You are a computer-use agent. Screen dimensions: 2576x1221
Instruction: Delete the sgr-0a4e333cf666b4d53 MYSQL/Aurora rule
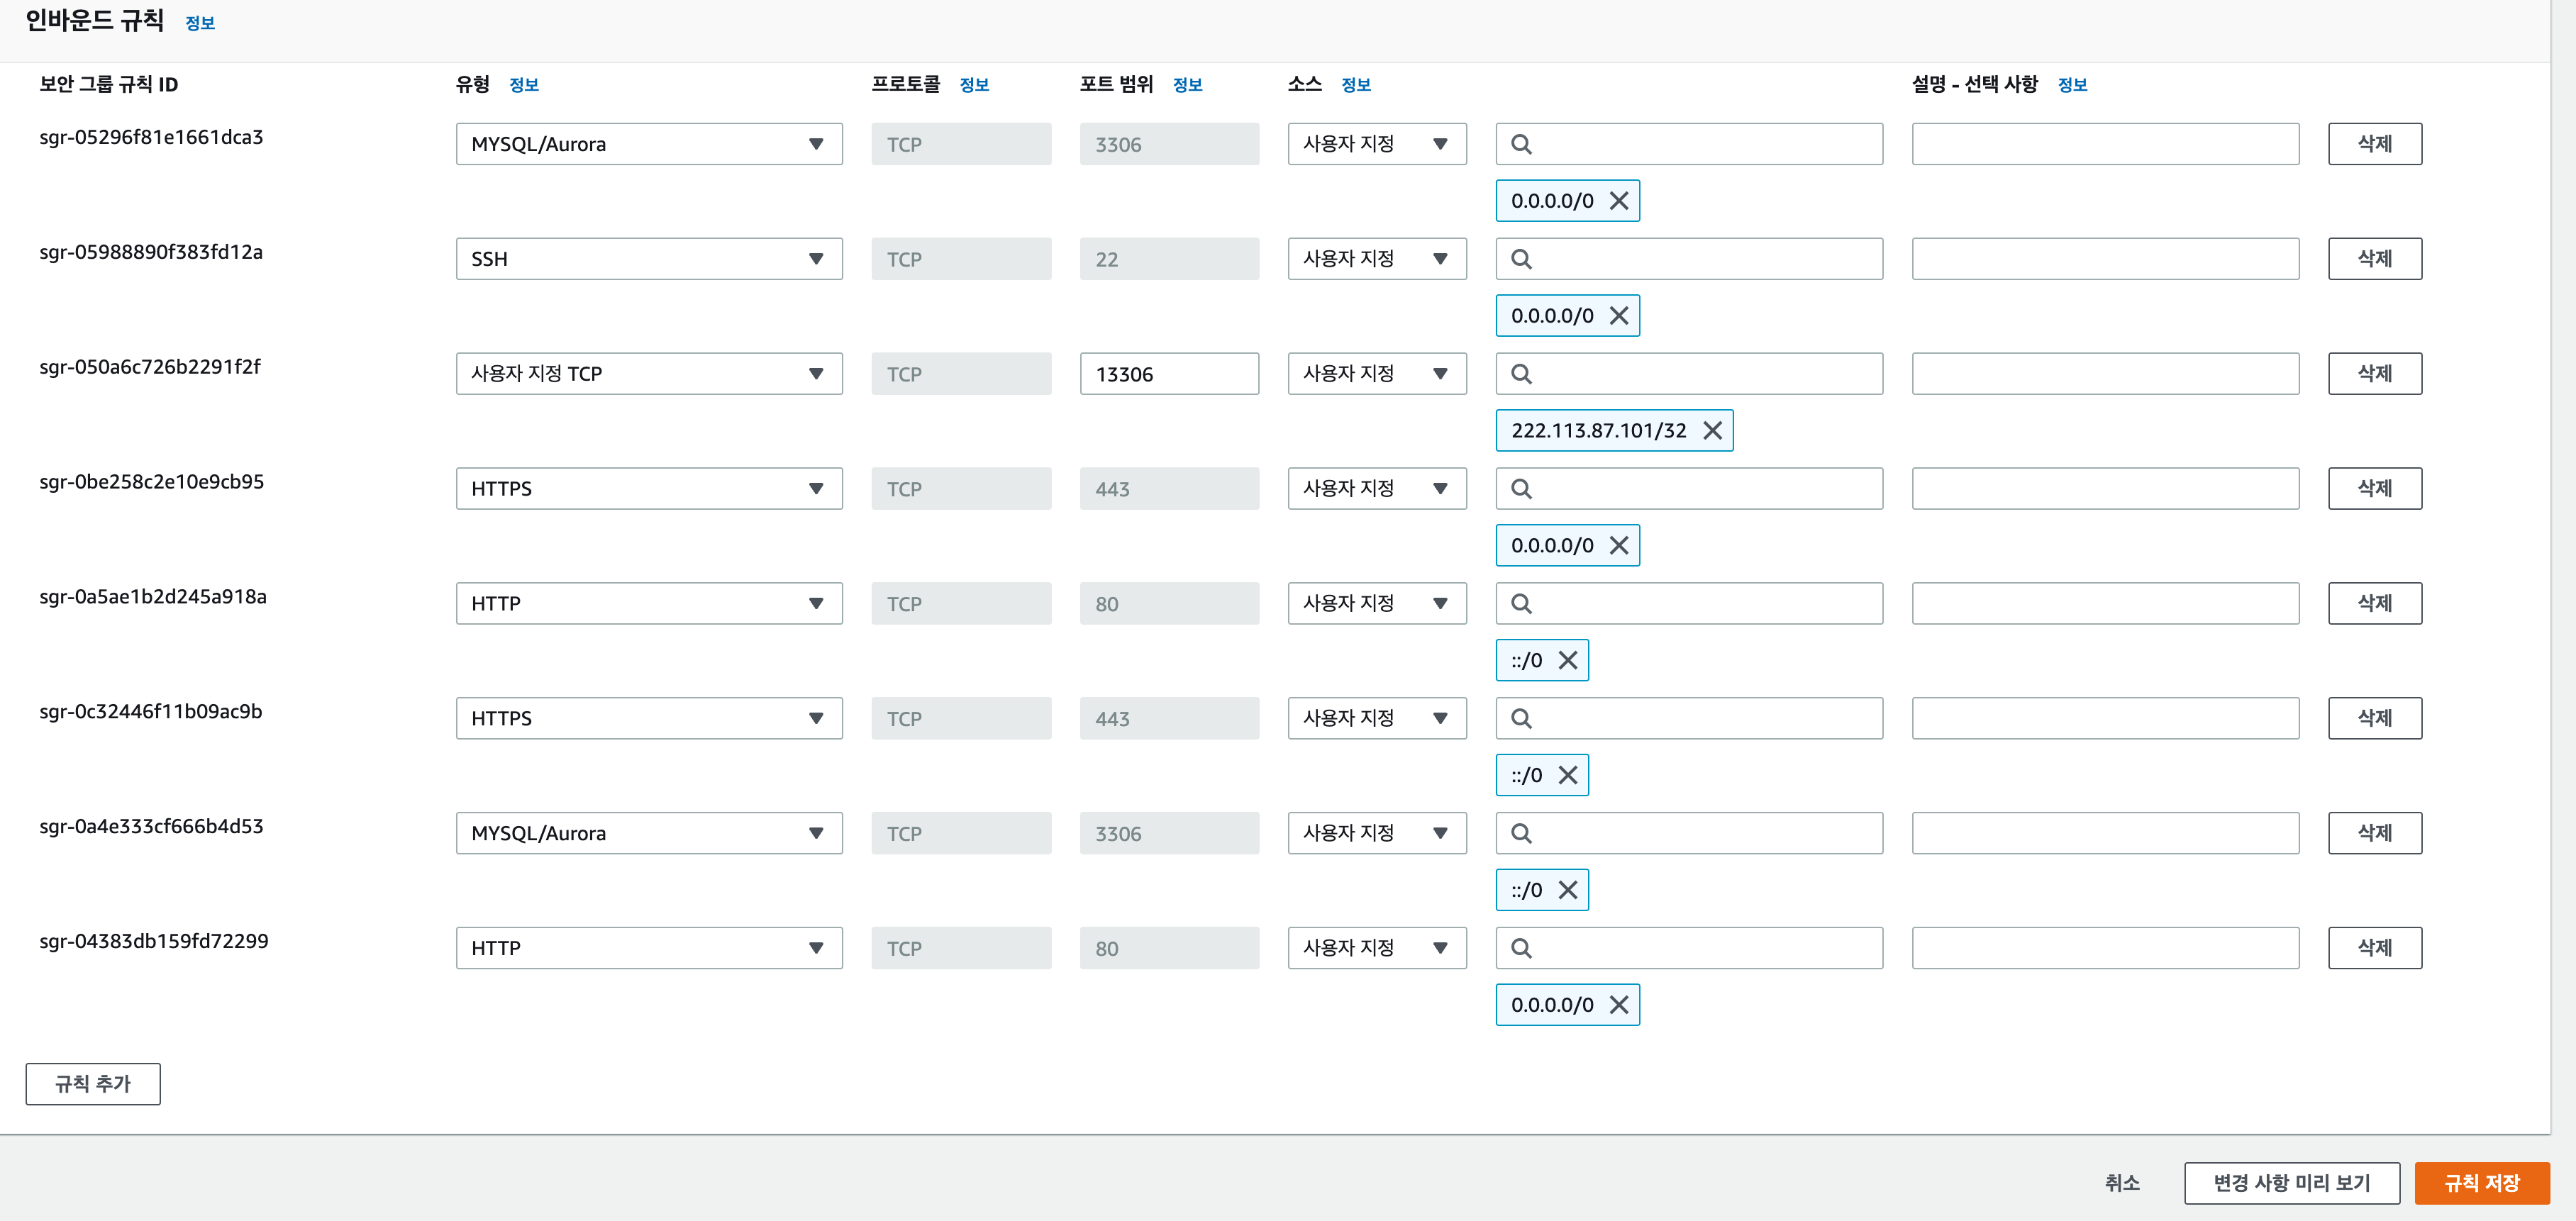point(2375,833)
